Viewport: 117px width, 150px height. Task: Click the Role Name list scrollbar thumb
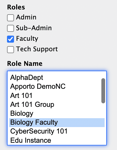[103, 91]
